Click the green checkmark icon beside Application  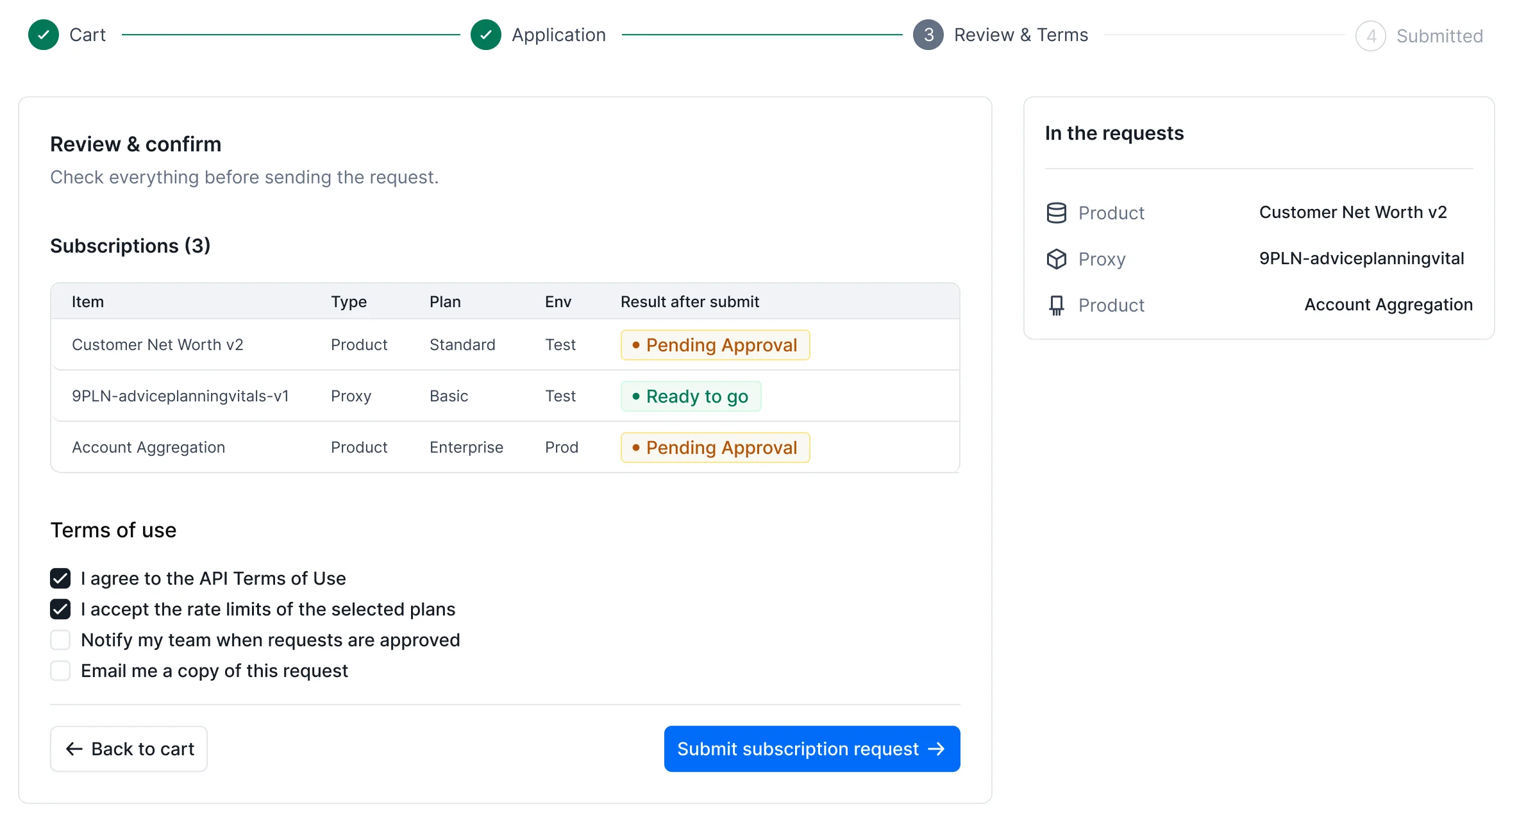point(486,35)
